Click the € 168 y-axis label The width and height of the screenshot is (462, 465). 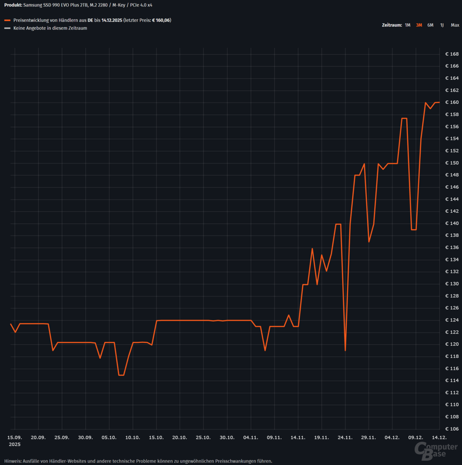pos(452,54)
